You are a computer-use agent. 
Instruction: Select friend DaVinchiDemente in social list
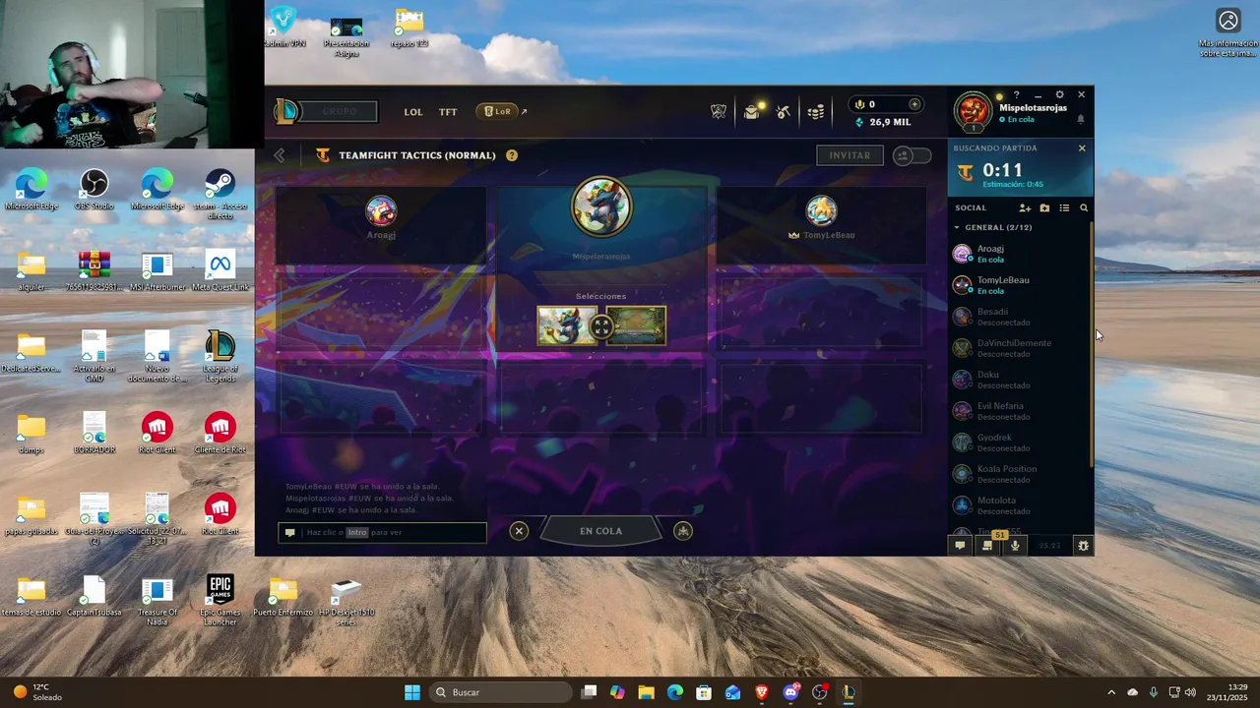[x=1020, y=348]
